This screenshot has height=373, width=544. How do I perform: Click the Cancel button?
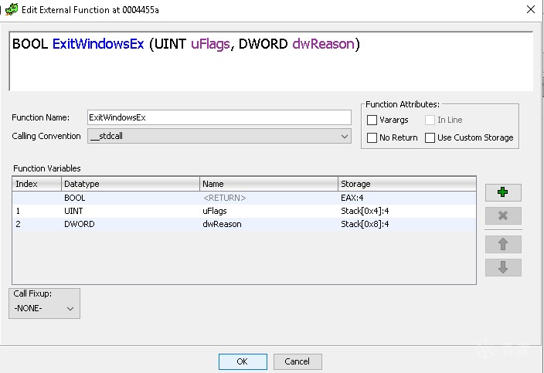tap(297, 361)
